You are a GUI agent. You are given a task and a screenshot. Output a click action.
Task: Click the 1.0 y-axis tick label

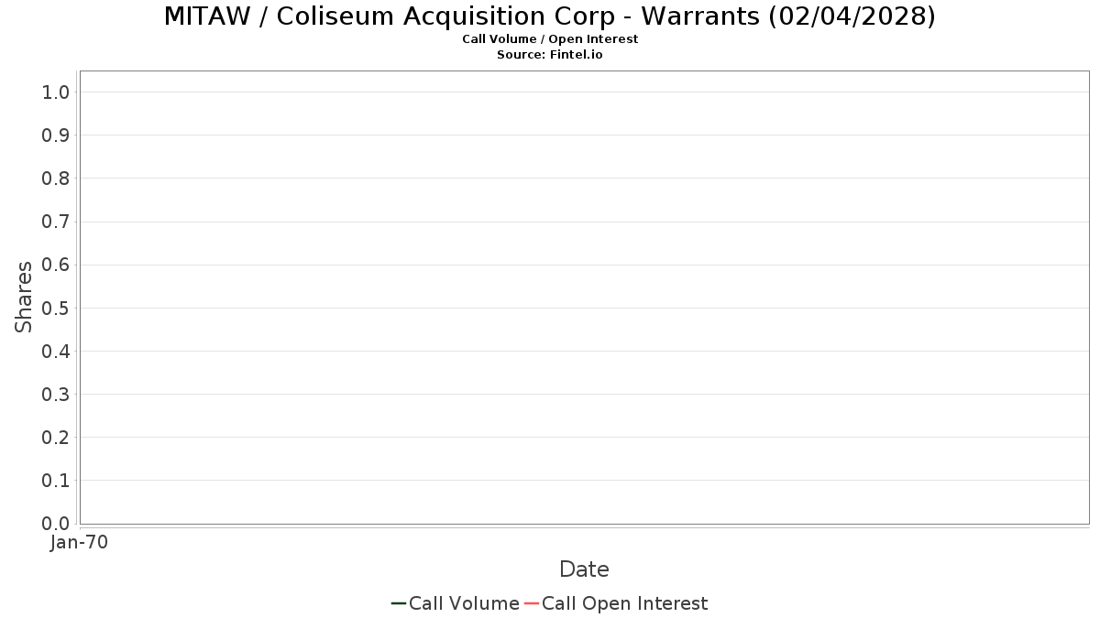tap(56, 92)
